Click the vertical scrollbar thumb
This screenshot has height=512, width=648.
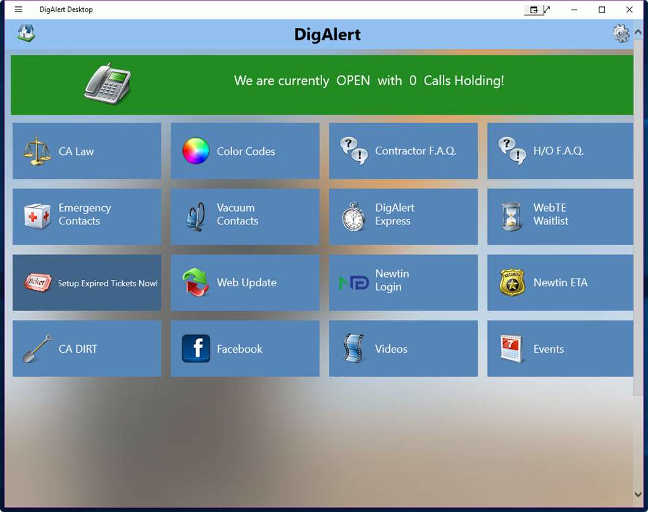click(638, 217)
